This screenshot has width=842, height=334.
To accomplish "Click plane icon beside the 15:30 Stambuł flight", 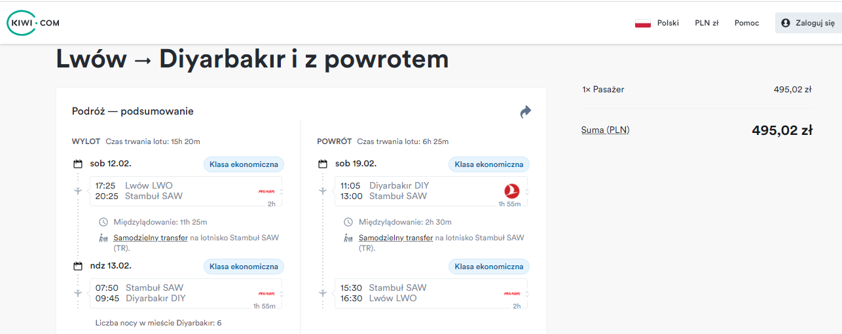I will [323, 293].
